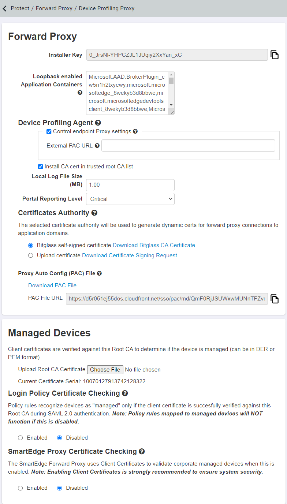The height and width of the screenshot is (504, 287).
Task: Click Choose File to upload Root CA Certificate
Action: (x=105, y=369)
